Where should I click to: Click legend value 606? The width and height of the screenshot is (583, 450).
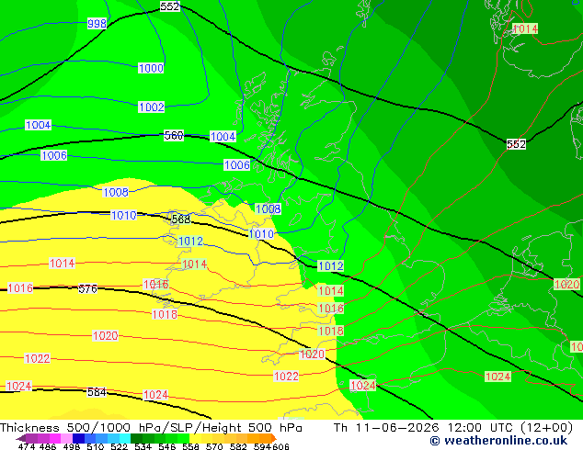pos(280,446)
